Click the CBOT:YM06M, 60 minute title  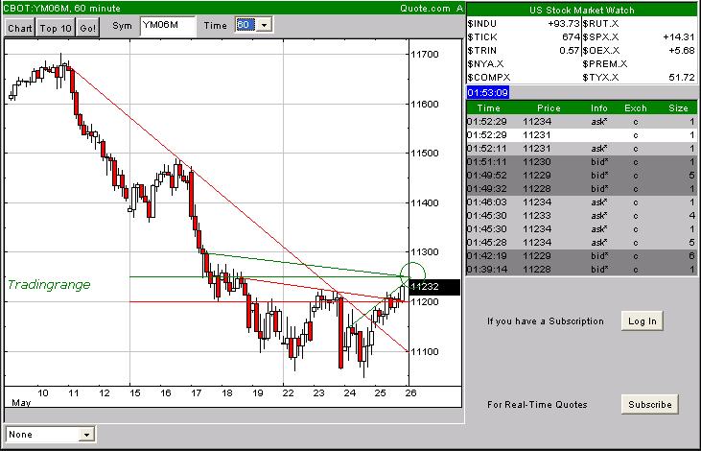(x=61, y=8)
